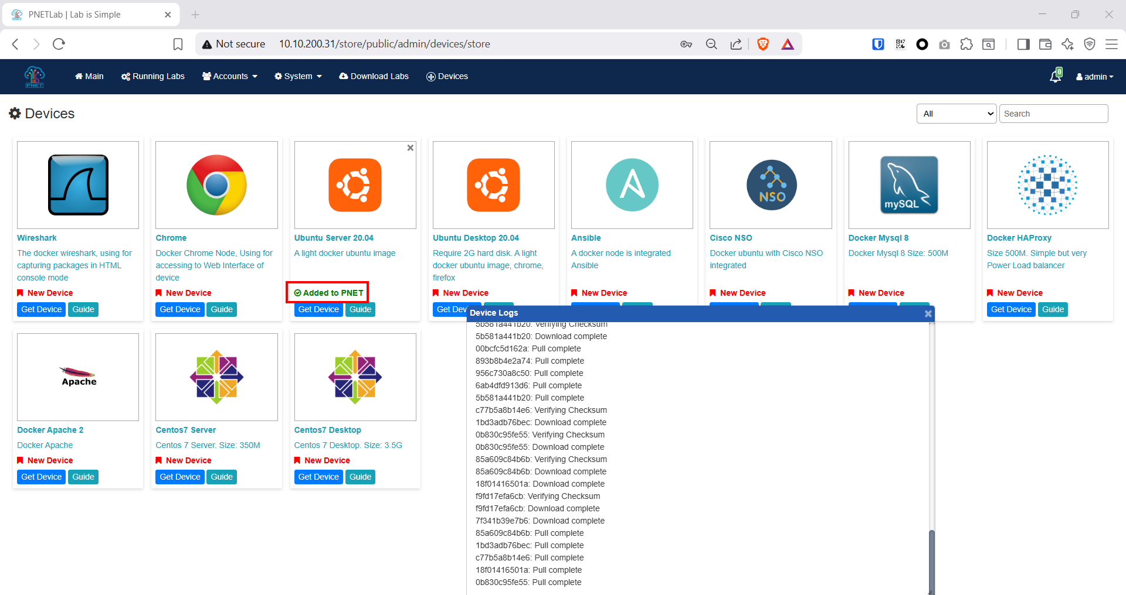This screenshot has height=595, width=1126.
Task: Open a new browser tab
Action: (195, 15)
